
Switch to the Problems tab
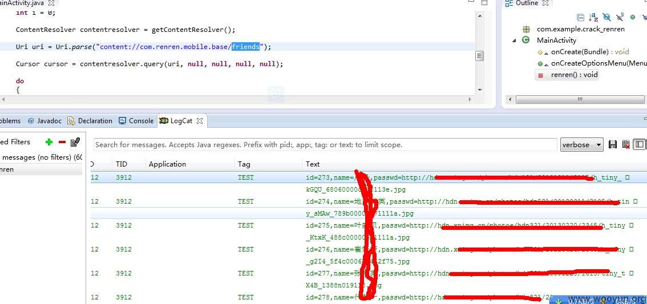tap(10, 121)
